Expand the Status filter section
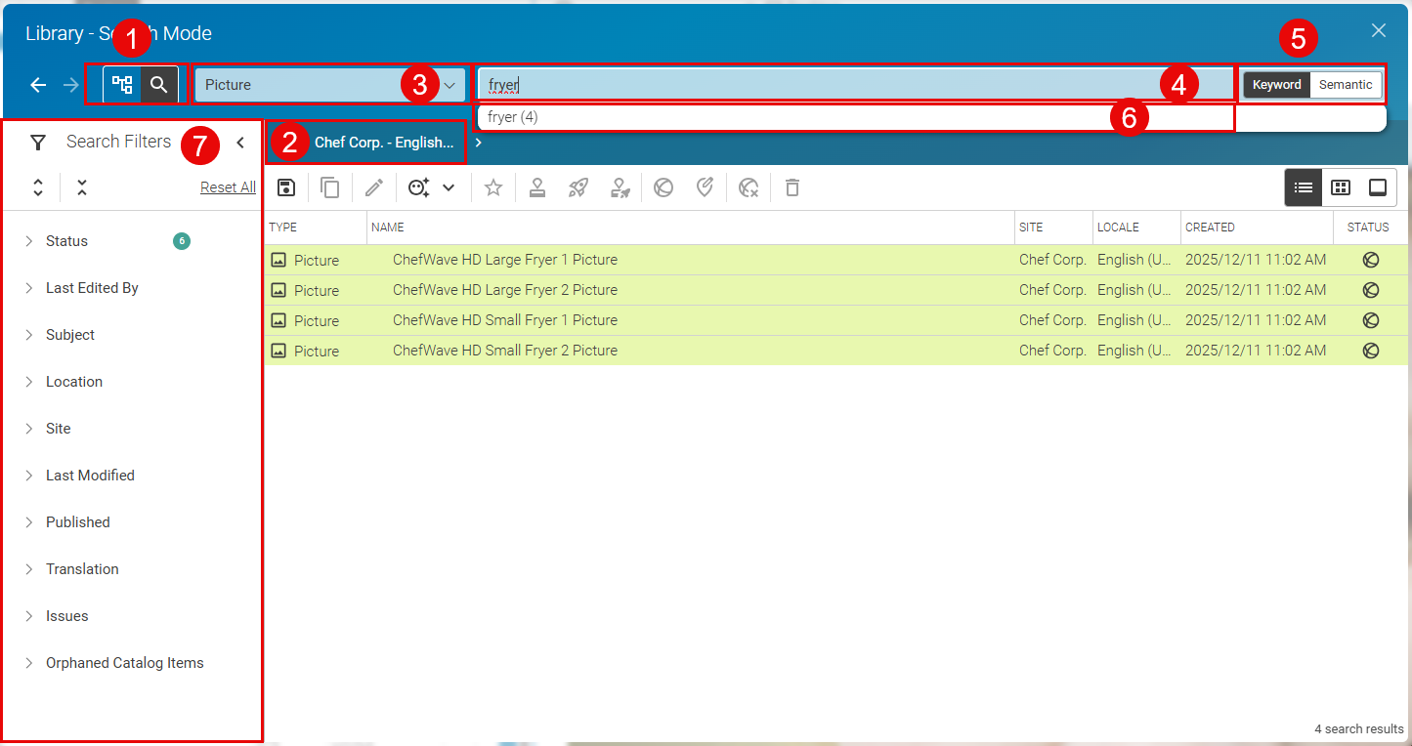1412x746 pixels. [x=68, y=240]
